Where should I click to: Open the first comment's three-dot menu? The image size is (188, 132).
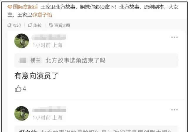[x=174, y=37]
